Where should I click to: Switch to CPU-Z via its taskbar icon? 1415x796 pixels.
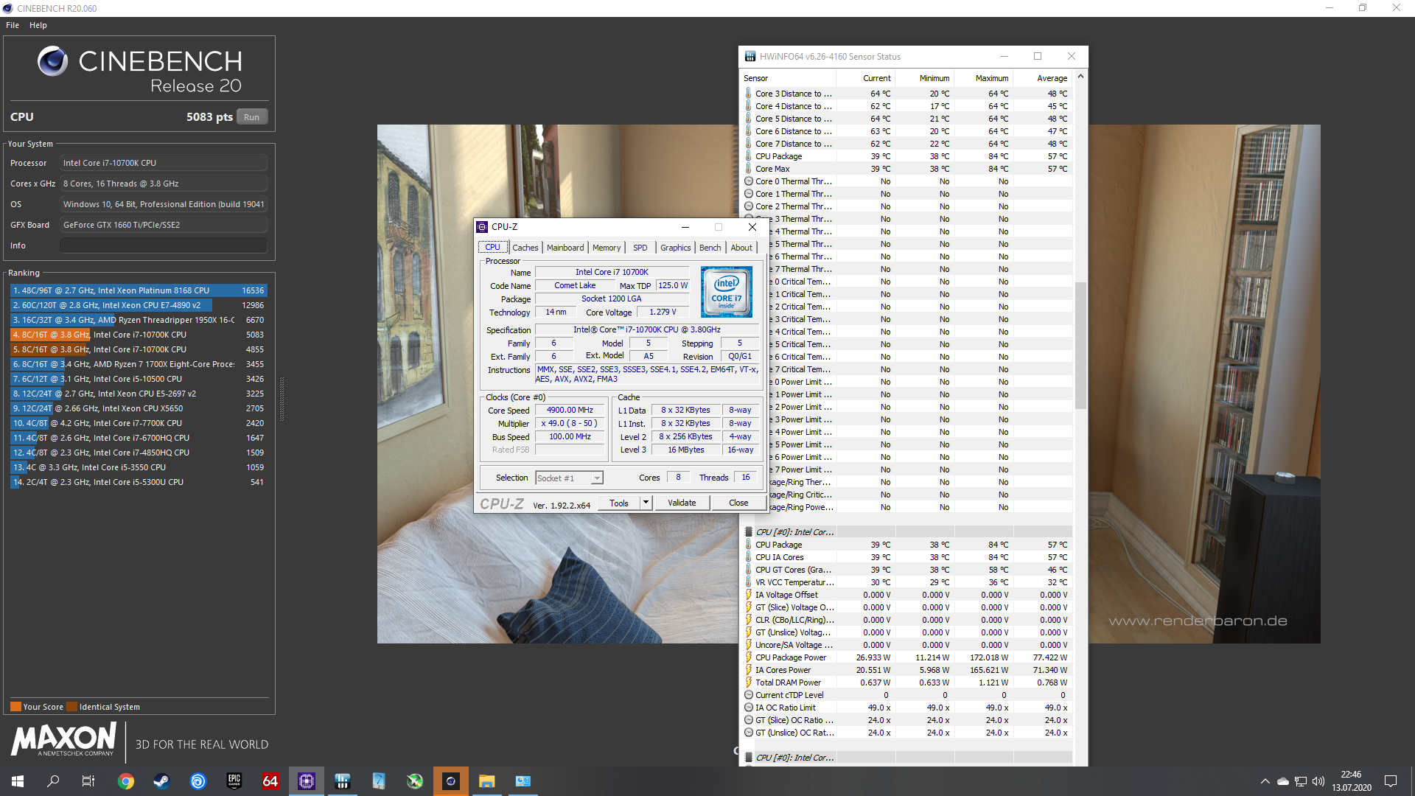click(307, 781)
